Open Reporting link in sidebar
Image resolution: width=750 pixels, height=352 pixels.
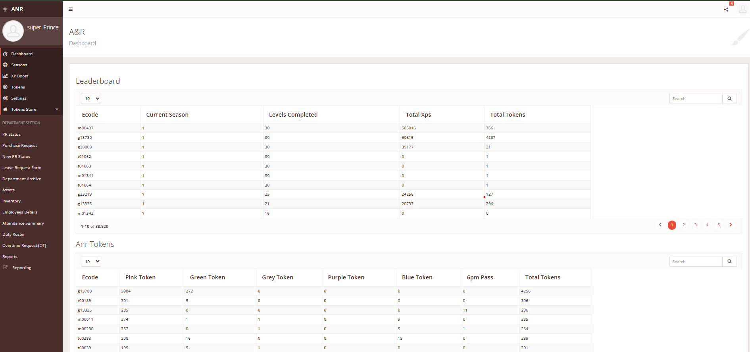click(x=21, y=268)
